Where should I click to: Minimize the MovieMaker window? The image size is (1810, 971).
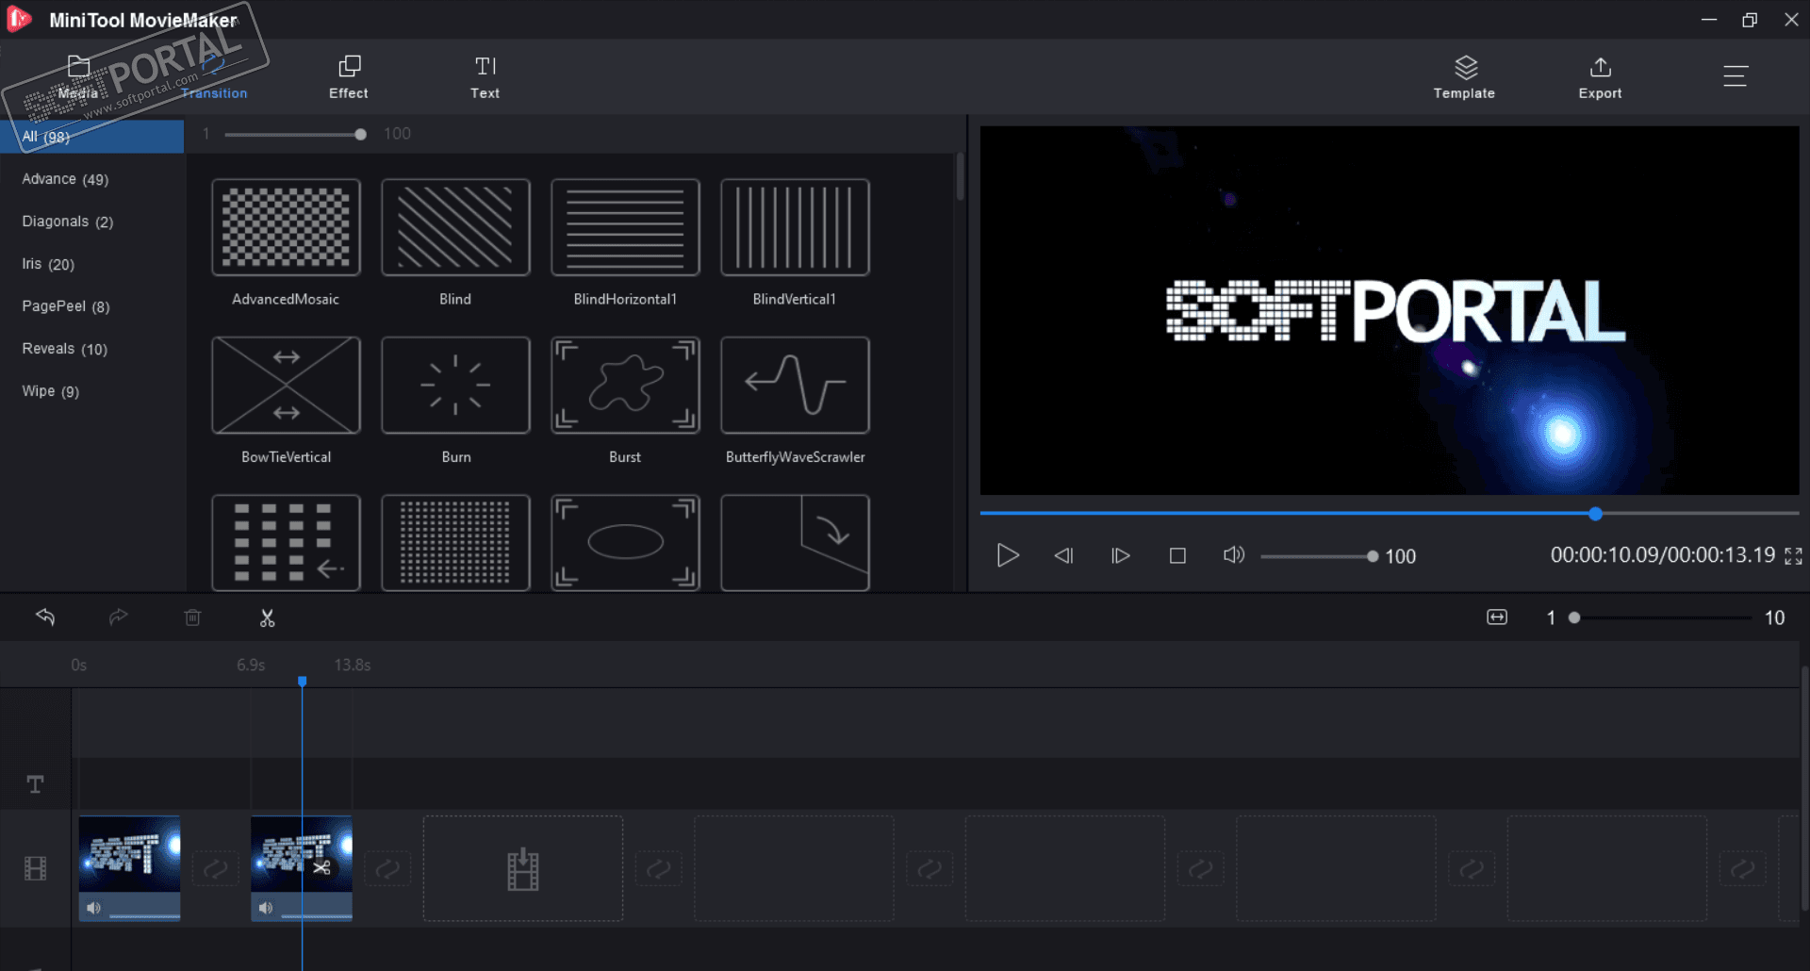(x=1709, y=20)
